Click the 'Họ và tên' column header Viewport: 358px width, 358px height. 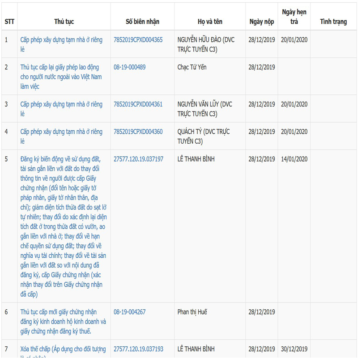210,21
